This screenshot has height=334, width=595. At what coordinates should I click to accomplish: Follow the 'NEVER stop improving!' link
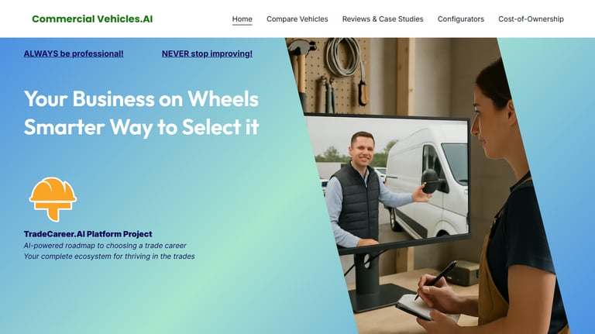coord(207,53)
